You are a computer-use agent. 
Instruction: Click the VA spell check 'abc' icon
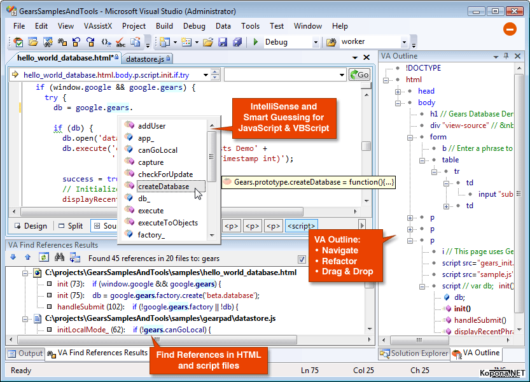click(120, 42)
